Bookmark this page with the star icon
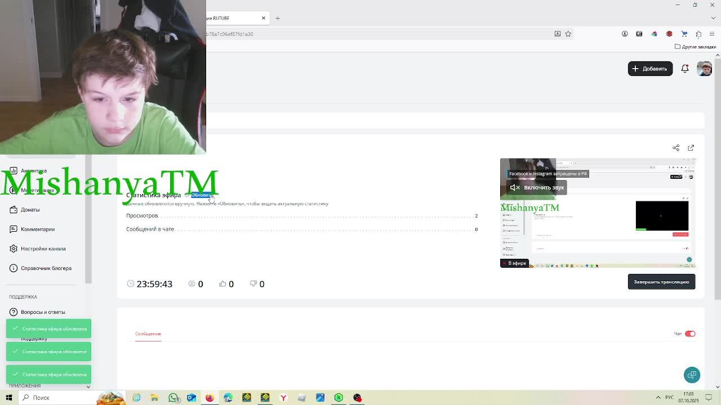 pyautogui.click(x=568, y=34)
